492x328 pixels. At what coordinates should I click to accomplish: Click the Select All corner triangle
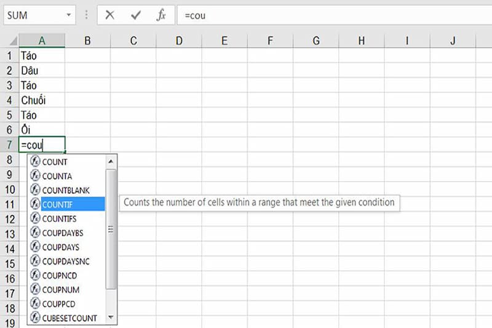click(10, 41)
